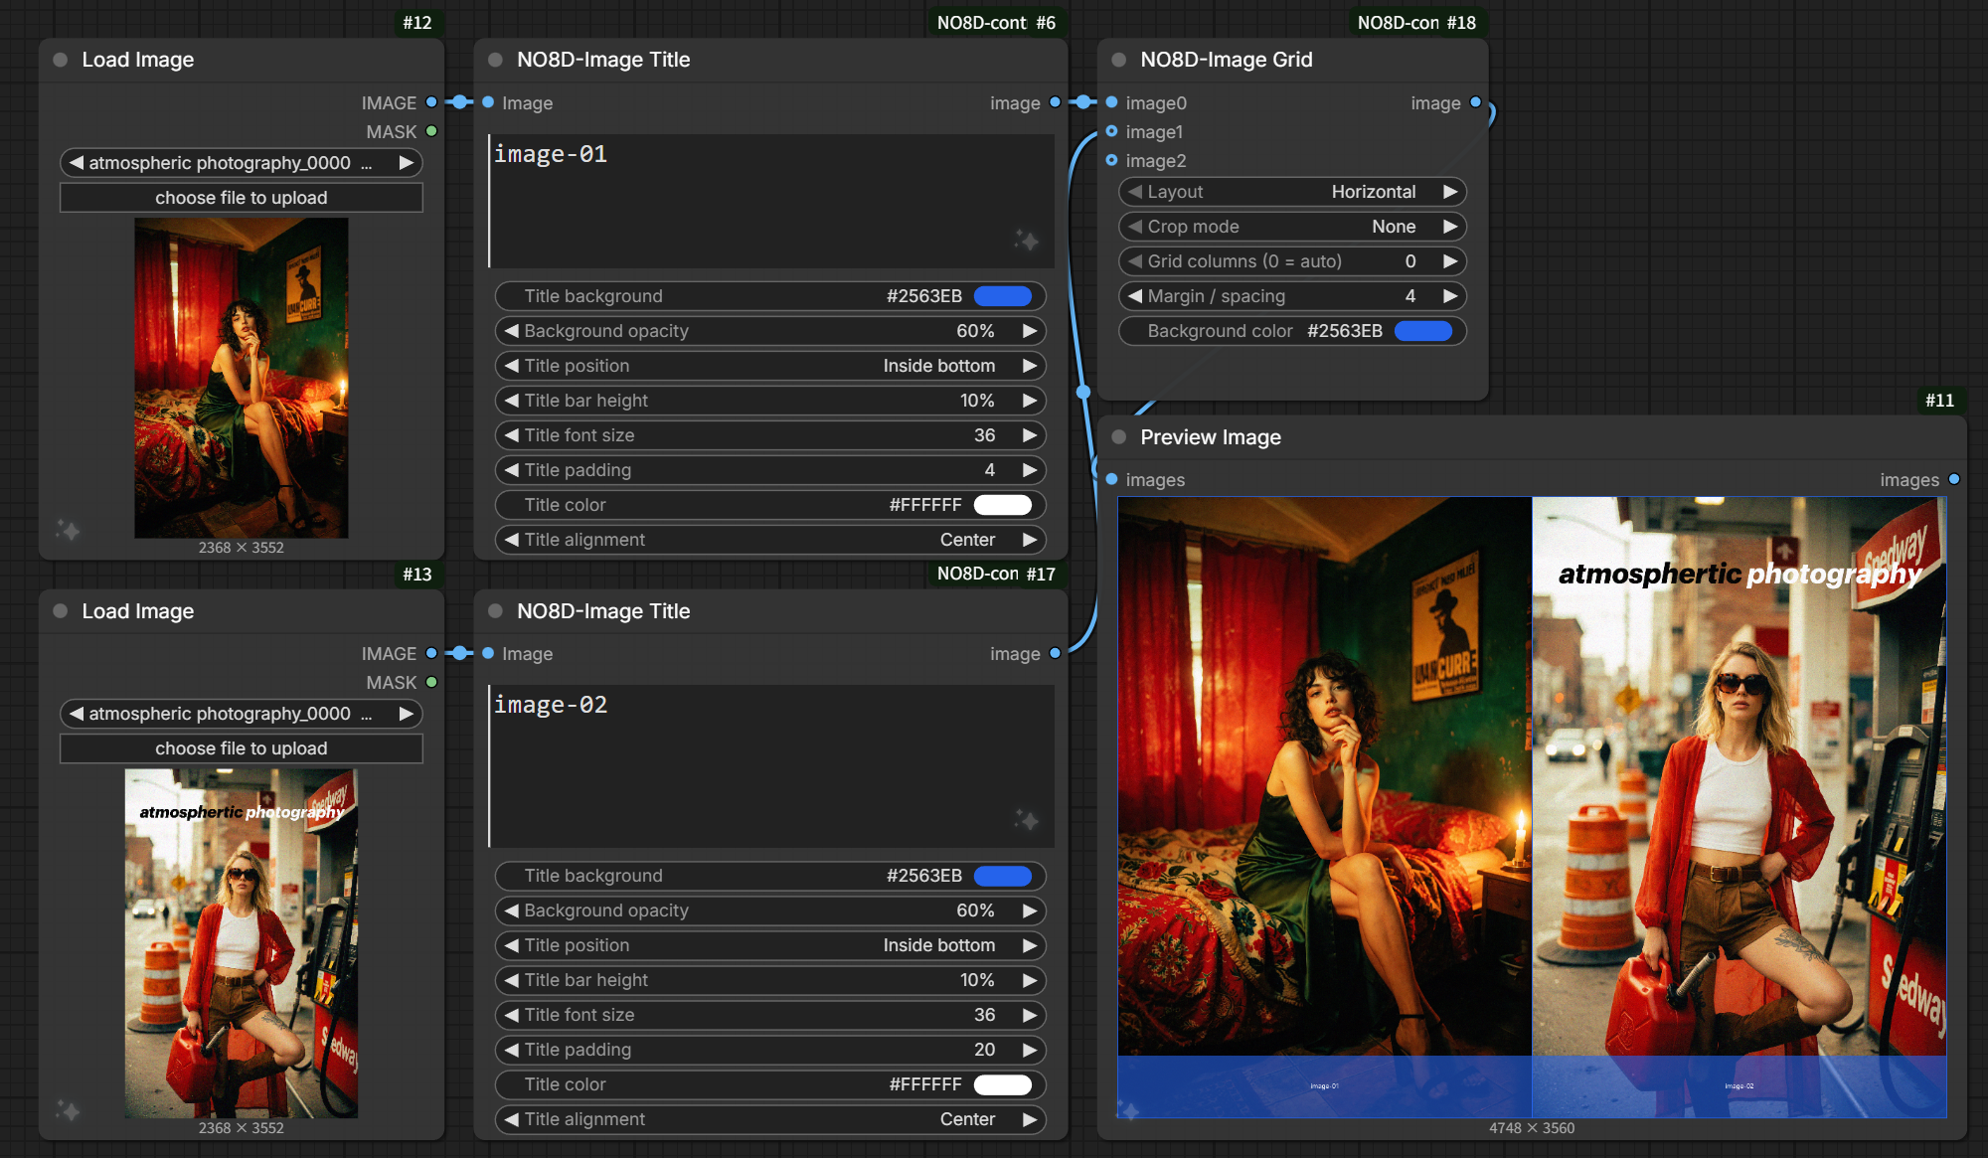This screenshot has width=1988, height=1158.
Task: Collapse the NO8D-Image Title #17 node dot
Action: (x=495, y=611)
